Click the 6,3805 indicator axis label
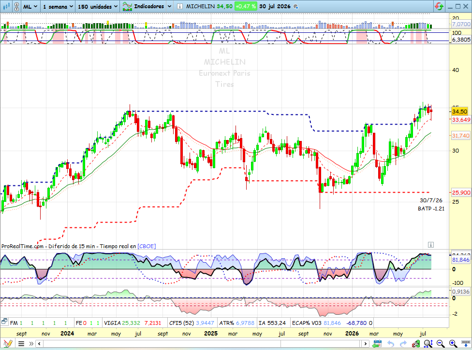 click(461, 40)
